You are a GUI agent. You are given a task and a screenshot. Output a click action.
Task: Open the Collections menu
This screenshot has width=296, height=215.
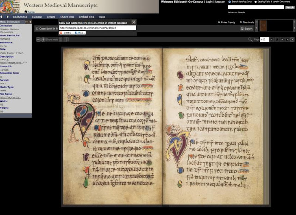pyautogui.click(x=20, y=17)
